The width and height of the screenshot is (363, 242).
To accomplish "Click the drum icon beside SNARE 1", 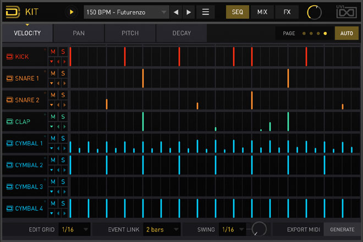I will 9,78.
